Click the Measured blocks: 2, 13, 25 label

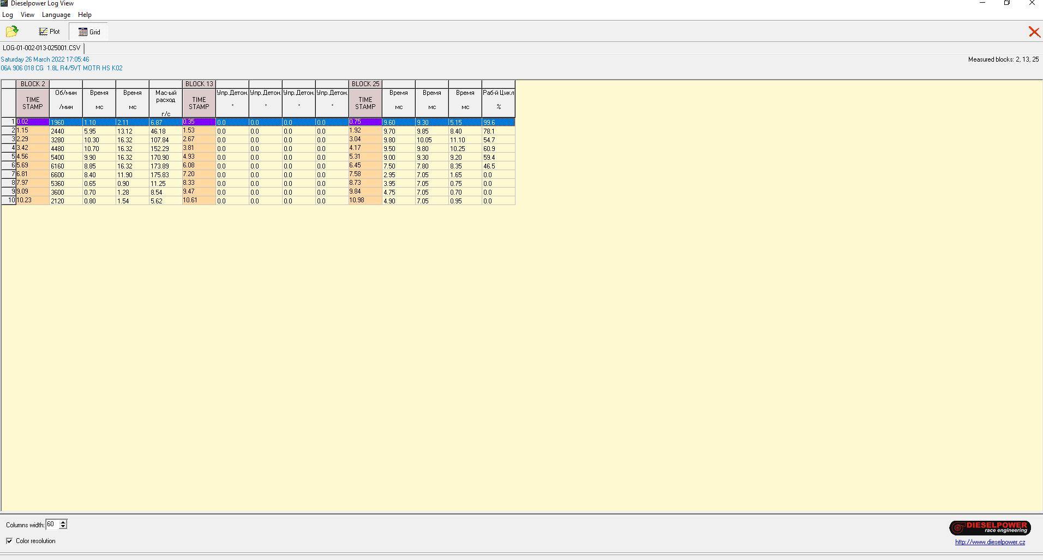pyautogui.click(x=1003, y=59)
